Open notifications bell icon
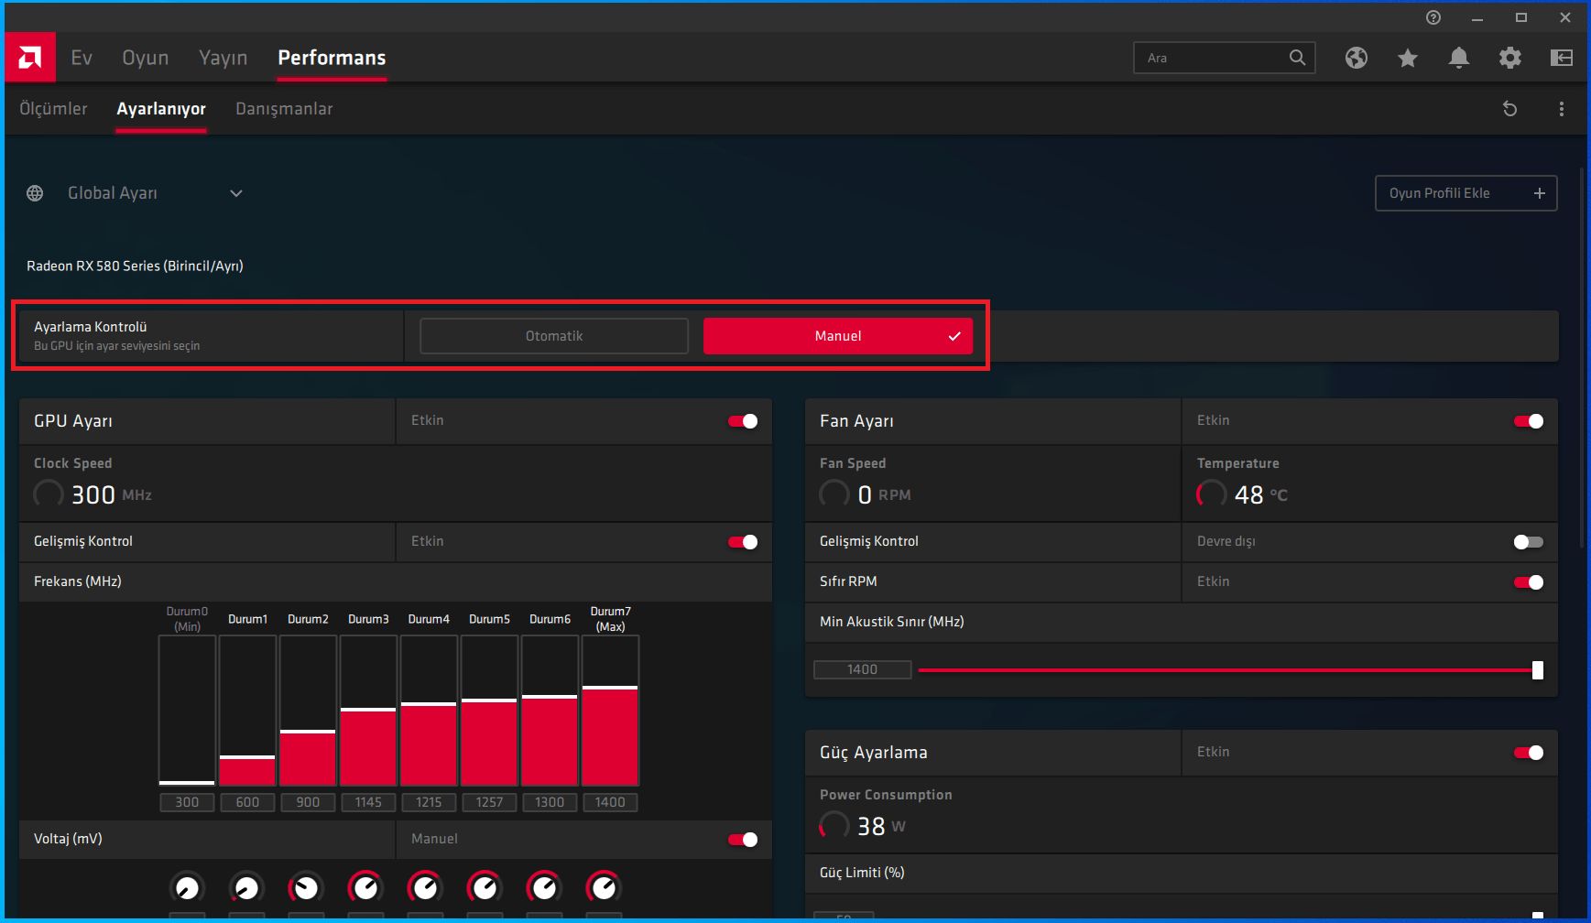Screen dimensions: 1591x923 pos(1458,58)
